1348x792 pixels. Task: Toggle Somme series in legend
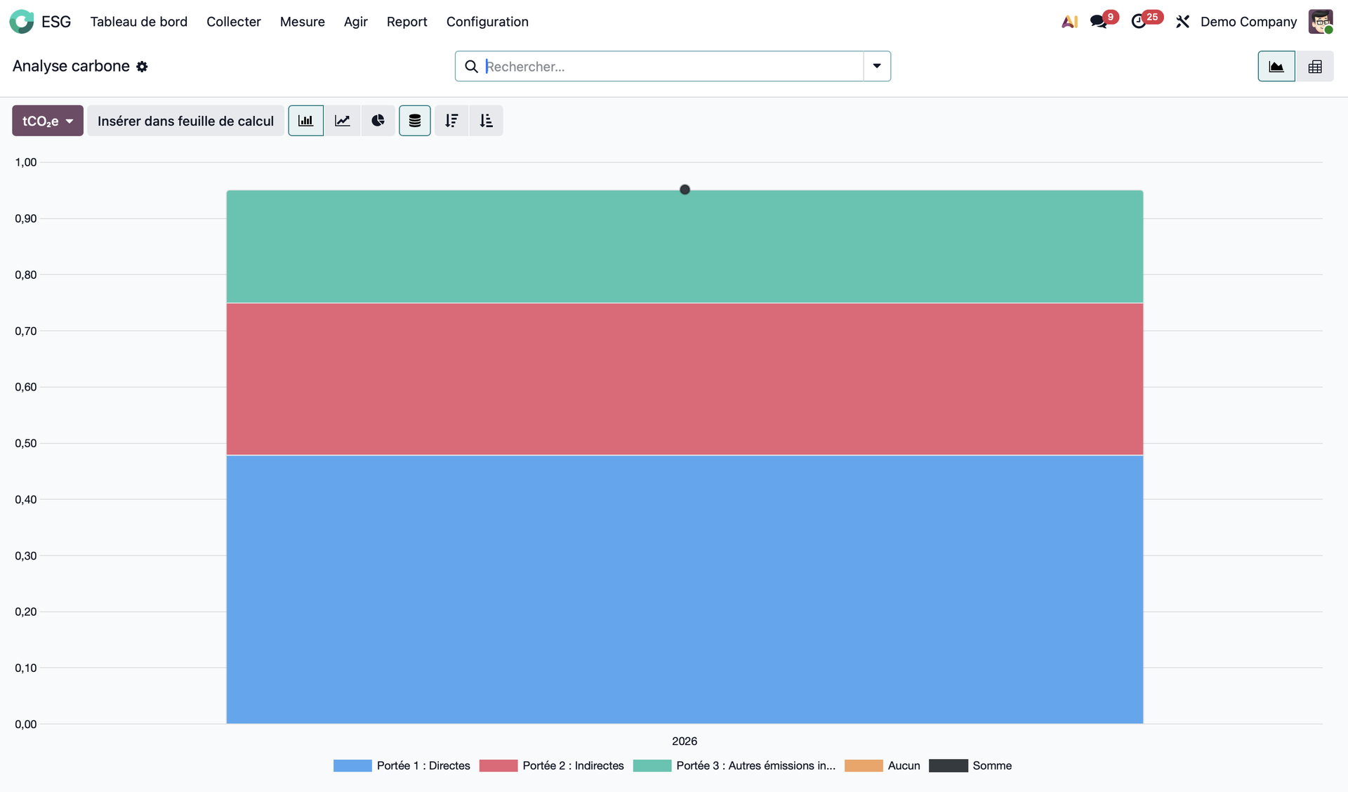coord(991,765)
